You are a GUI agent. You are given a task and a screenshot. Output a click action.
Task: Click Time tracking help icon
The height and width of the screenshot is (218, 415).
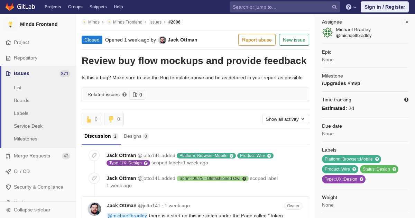point(406,100)
